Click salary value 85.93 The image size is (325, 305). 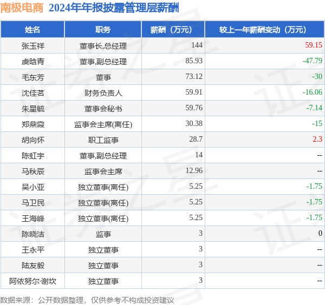[194, 61]
